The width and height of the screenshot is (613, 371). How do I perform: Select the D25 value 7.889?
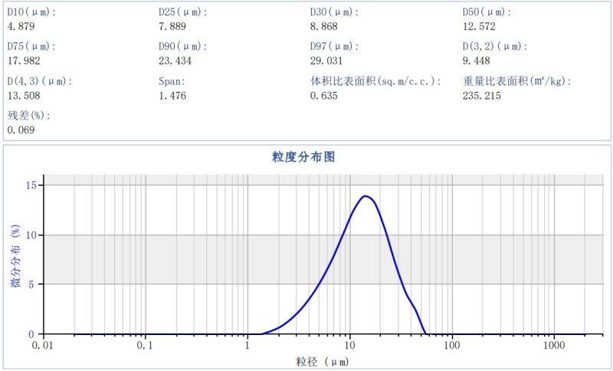(172, 27)
